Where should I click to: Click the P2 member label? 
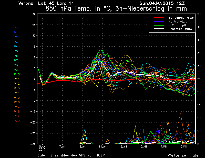(x=16, y=37)
